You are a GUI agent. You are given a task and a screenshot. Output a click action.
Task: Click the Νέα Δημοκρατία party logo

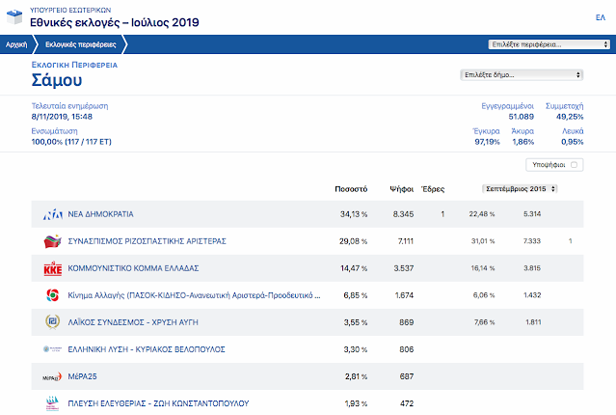pos(53,214)
